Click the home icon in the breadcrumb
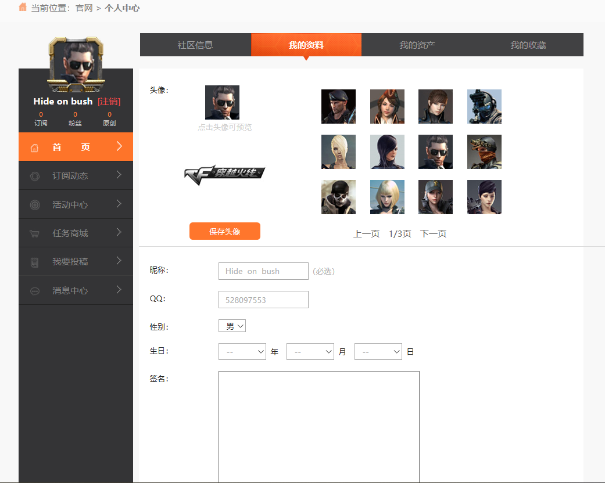The width and height of the screenshot is (605, 483). [23, 7]
